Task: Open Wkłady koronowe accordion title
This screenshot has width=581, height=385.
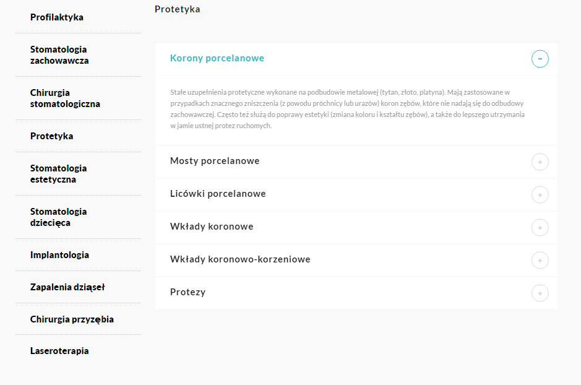Action: [212, 227]
